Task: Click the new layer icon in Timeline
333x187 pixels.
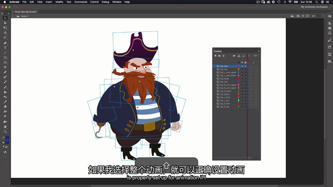Action: pos(215,56)
